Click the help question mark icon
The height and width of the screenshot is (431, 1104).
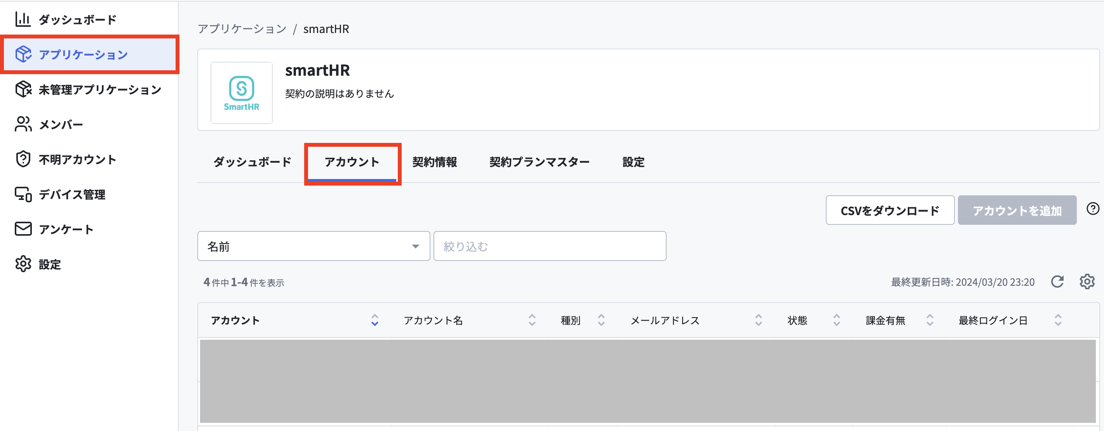pyautogui.click(x=1092, y=209)
